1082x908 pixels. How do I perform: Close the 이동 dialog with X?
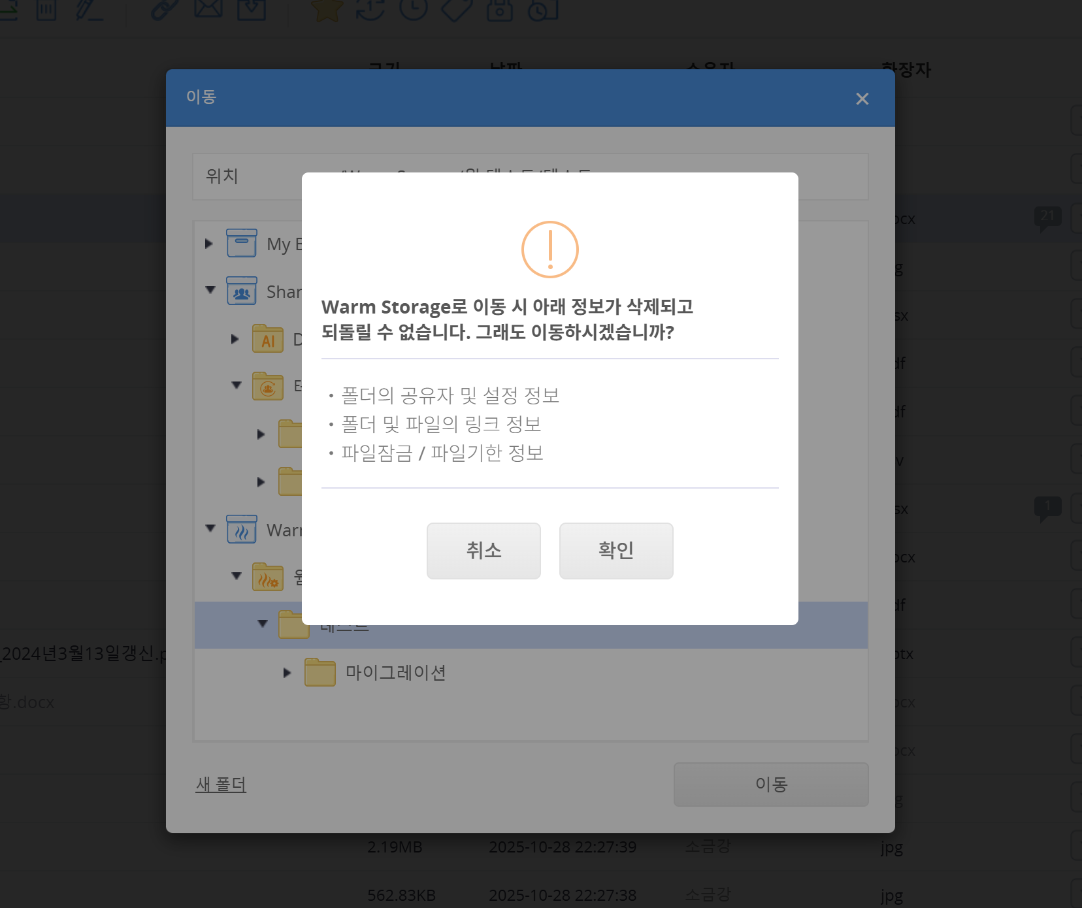(862, 99)
